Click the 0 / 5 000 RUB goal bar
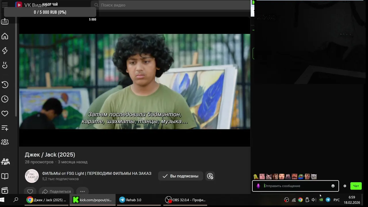The width and height of the screenshot is (368, 207). [x=50, y=12]
